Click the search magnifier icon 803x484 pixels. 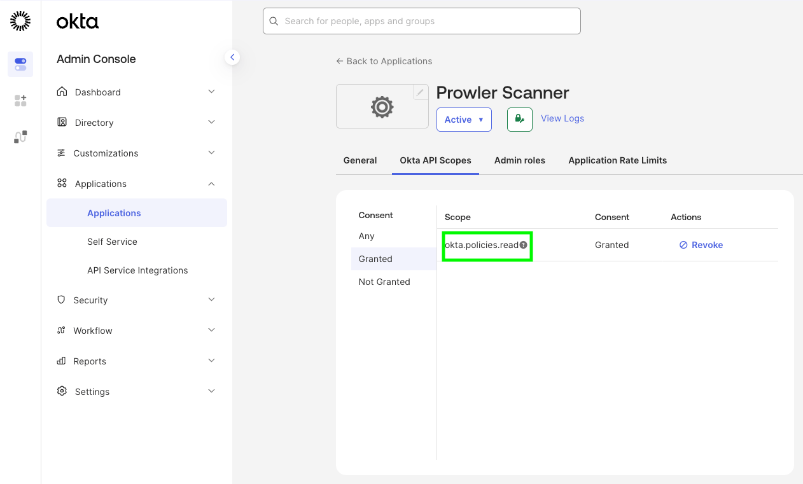274,21
